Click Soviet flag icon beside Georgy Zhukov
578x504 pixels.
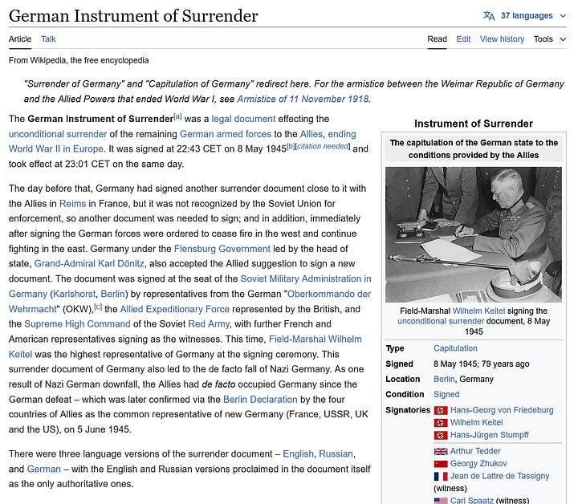441,464
